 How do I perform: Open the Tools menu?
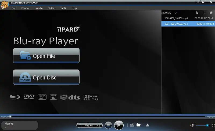coord(63,8)
